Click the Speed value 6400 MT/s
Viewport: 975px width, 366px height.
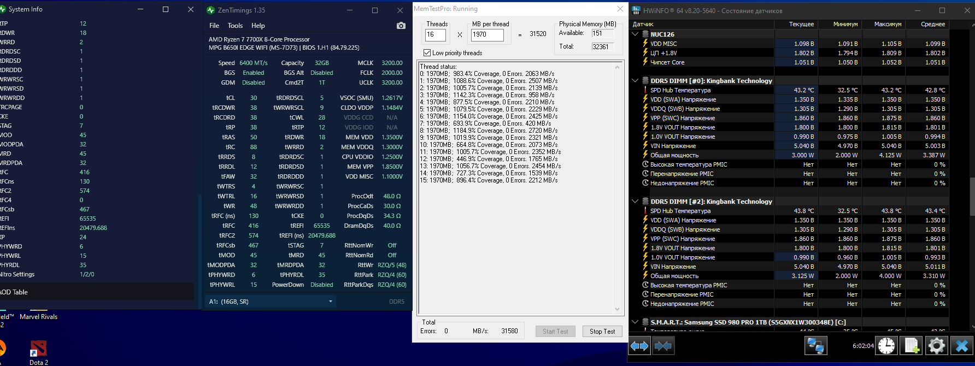(254, 63)
